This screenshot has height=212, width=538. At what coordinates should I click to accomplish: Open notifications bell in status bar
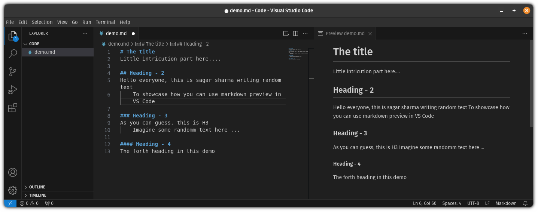(x=525, y=203)
